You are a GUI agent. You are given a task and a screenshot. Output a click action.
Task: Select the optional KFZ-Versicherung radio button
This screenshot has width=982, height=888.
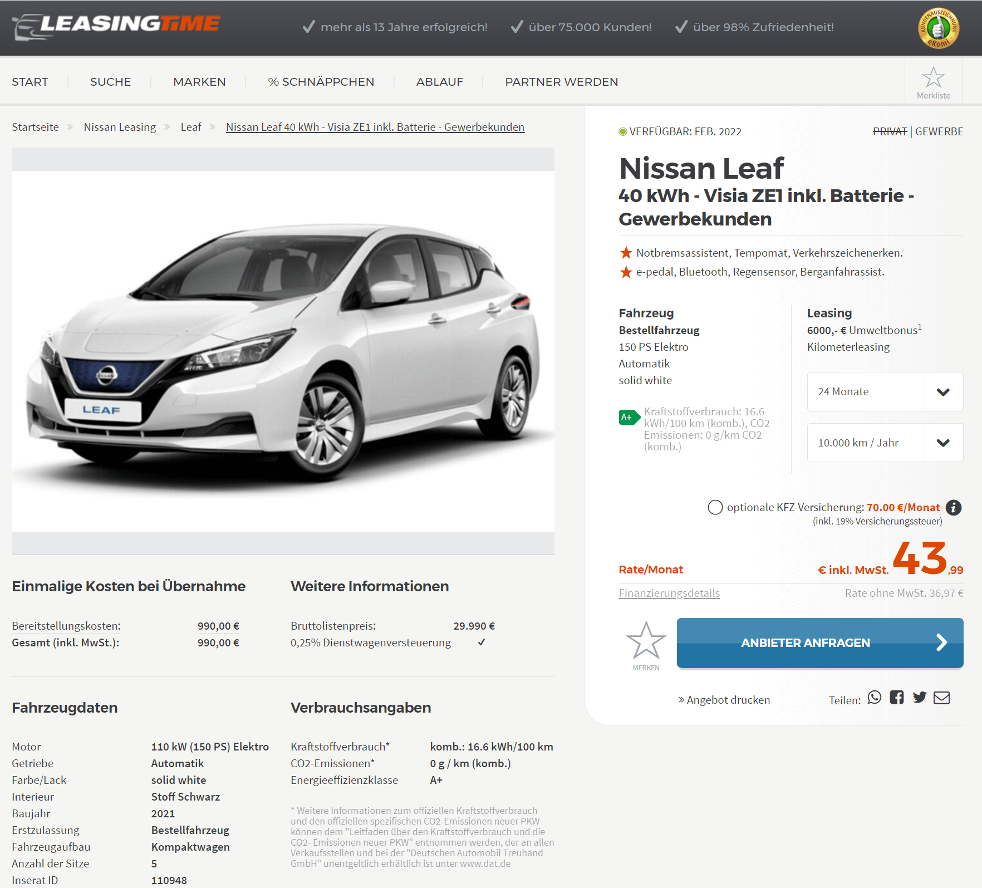(x=715, y=507)
